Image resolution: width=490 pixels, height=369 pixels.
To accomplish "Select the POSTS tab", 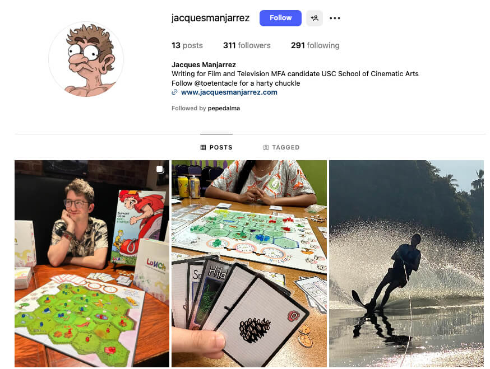I will 216,147.
